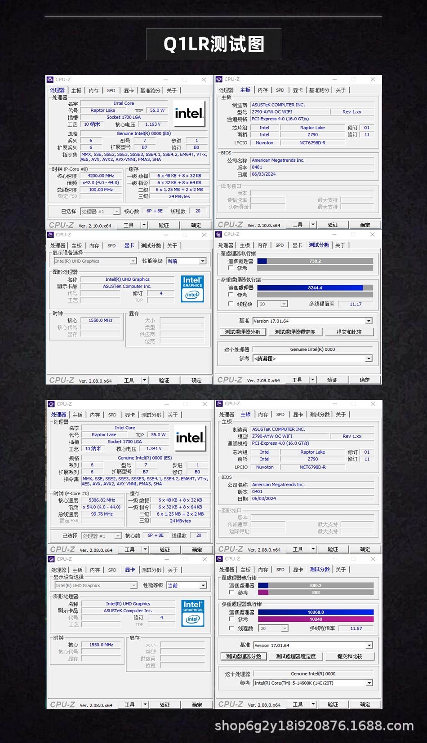Select 显卡 tab in the 5386.82 MHz window
The width and height of the screenshot is (427, 743).
[130, 415]
